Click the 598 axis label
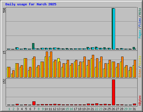Viewport: 143px width, 112px height. (x=4, y=10)
